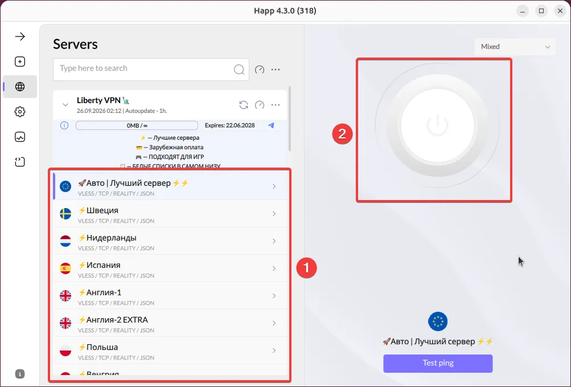Click the Test ping button
This screenshot has height=387, width=571.
(x=438, y=363)
